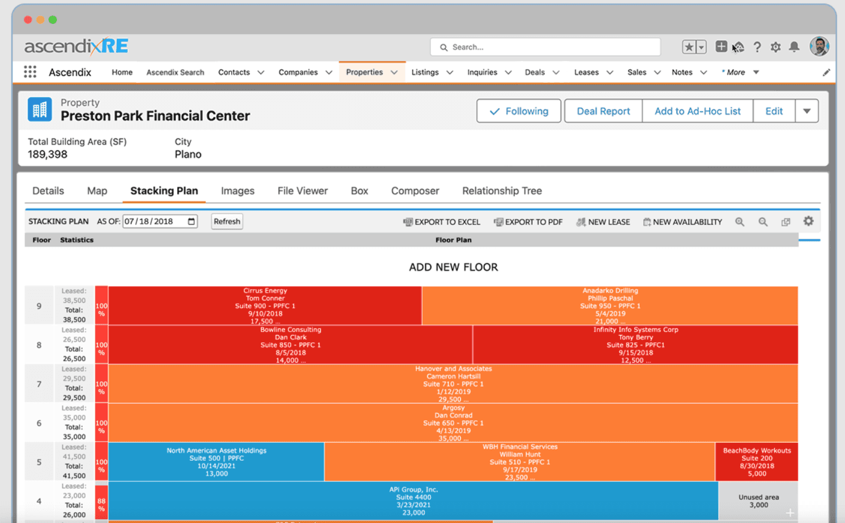The height and width of the screenshot is (523, 845).
Task: Expand the Deals menu chevron
Action: (556, 72)
